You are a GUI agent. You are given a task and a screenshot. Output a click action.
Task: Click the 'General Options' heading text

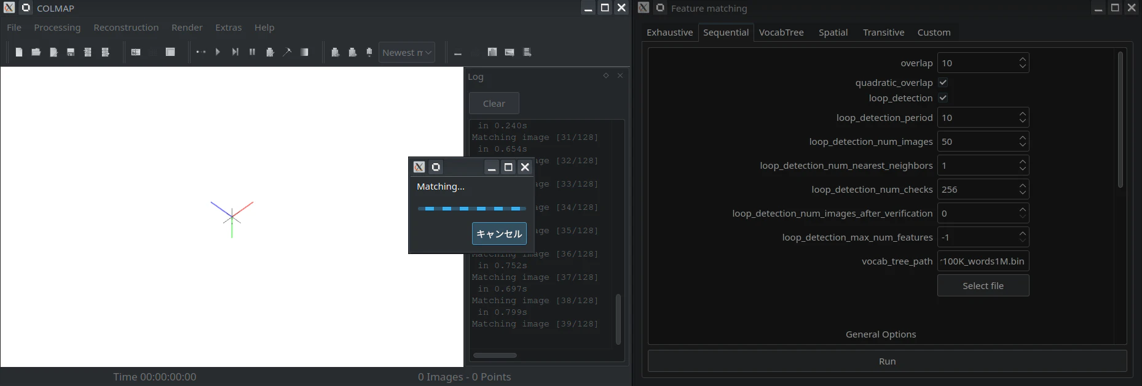pyautogui.click(x=880, y=334)
